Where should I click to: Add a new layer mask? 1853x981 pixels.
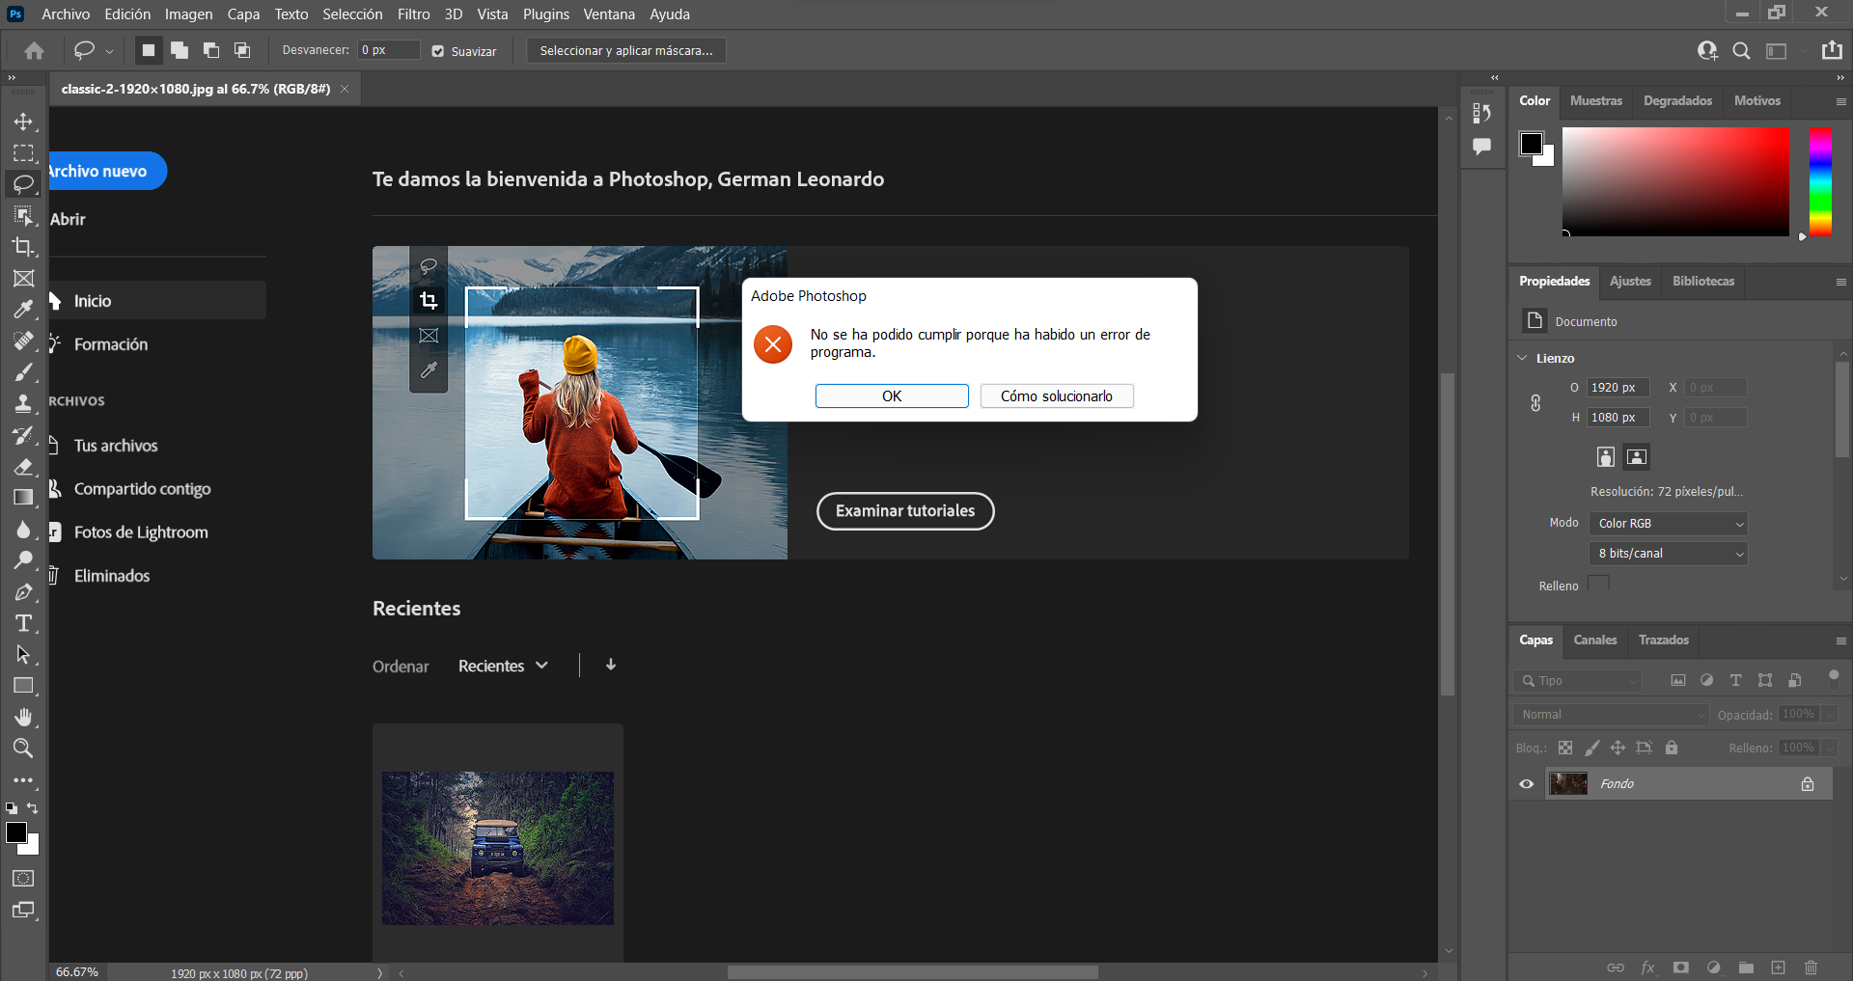(1680, 967)
